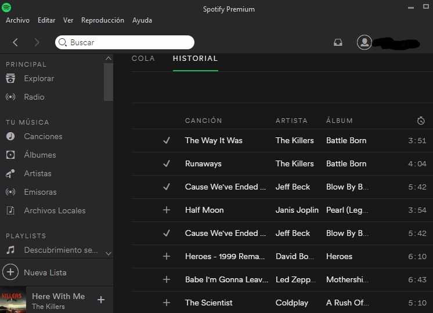Click the Radio icon in sidebar
Screen dimensions: 433x313
click(x=10, y=97)
